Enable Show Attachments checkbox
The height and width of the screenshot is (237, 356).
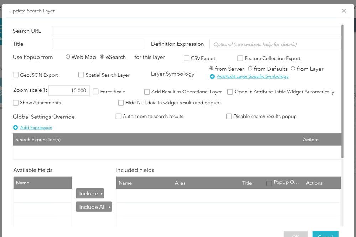point(16,103)
